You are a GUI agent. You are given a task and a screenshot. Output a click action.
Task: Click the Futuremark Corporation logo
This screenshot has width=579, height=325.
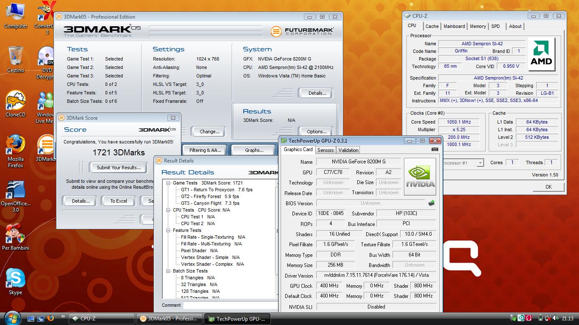pos(302,31)
